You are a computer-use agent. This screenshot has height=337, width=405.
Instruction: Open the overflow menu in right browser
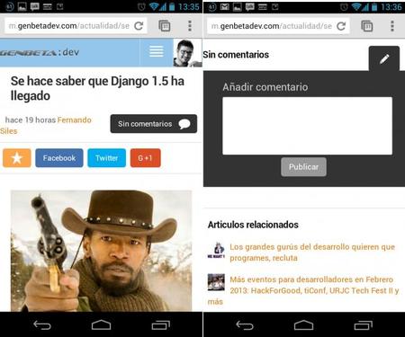point(392,26)
